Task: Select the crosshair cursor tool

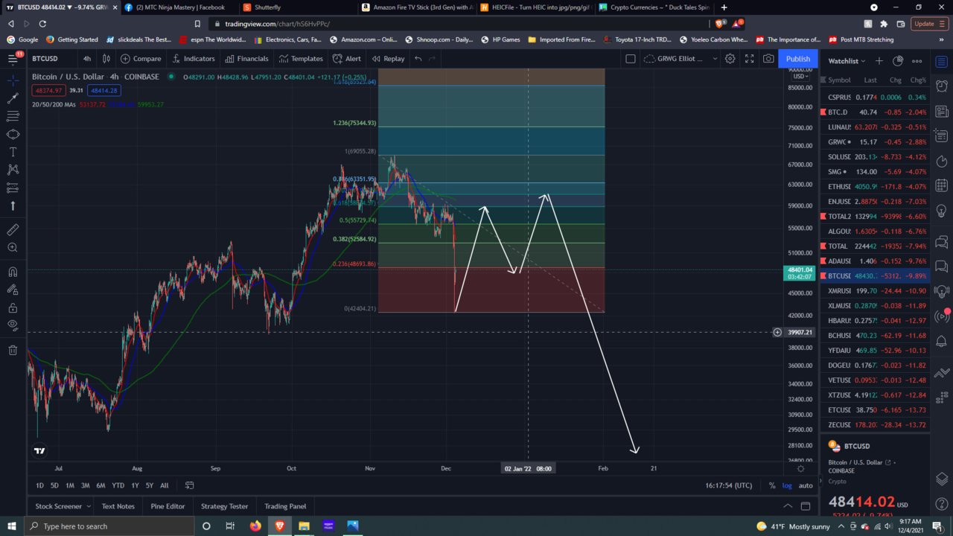Action: tap(13, 80)
